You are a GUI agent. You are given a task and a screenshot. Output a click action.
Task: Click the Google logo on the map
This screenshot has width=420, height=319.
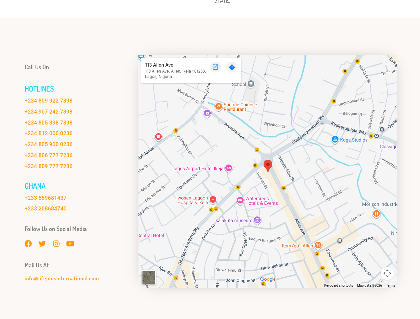(x=268, y=279)
